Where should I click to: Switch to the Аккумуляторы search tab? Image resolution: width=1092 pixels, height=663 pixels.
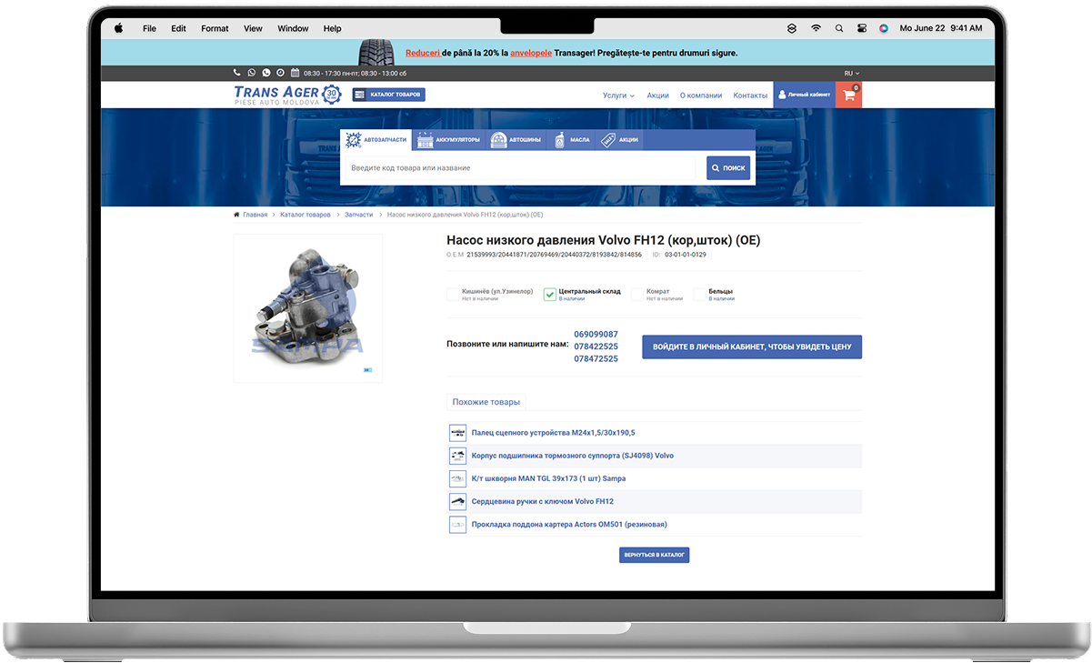448,140
